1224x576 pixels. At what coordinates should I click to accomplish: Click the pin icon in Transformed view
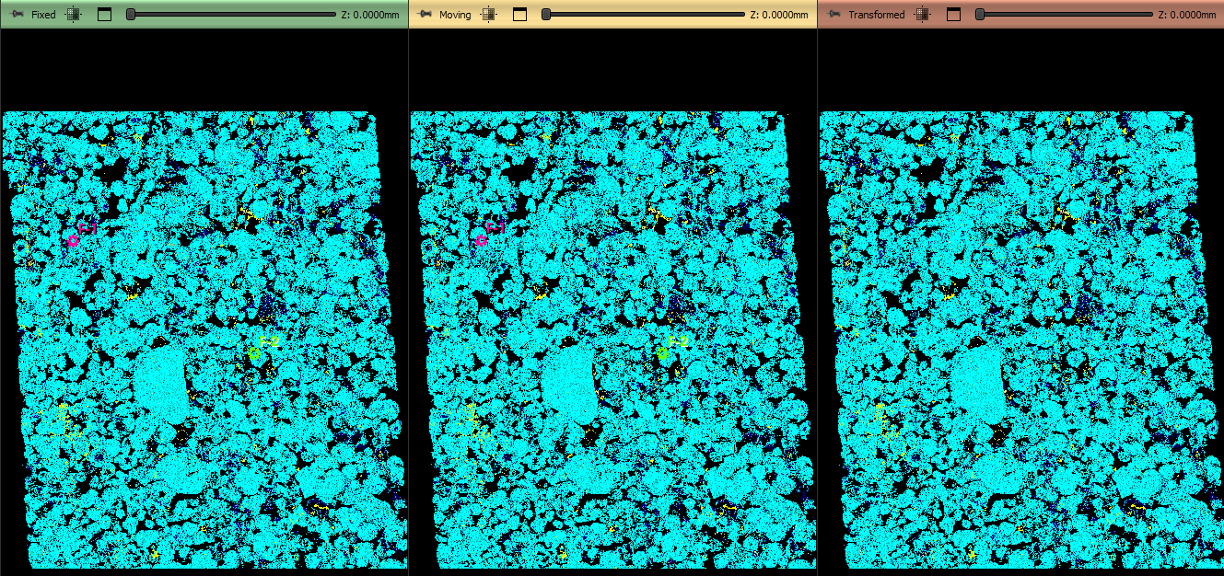[835, 15]
